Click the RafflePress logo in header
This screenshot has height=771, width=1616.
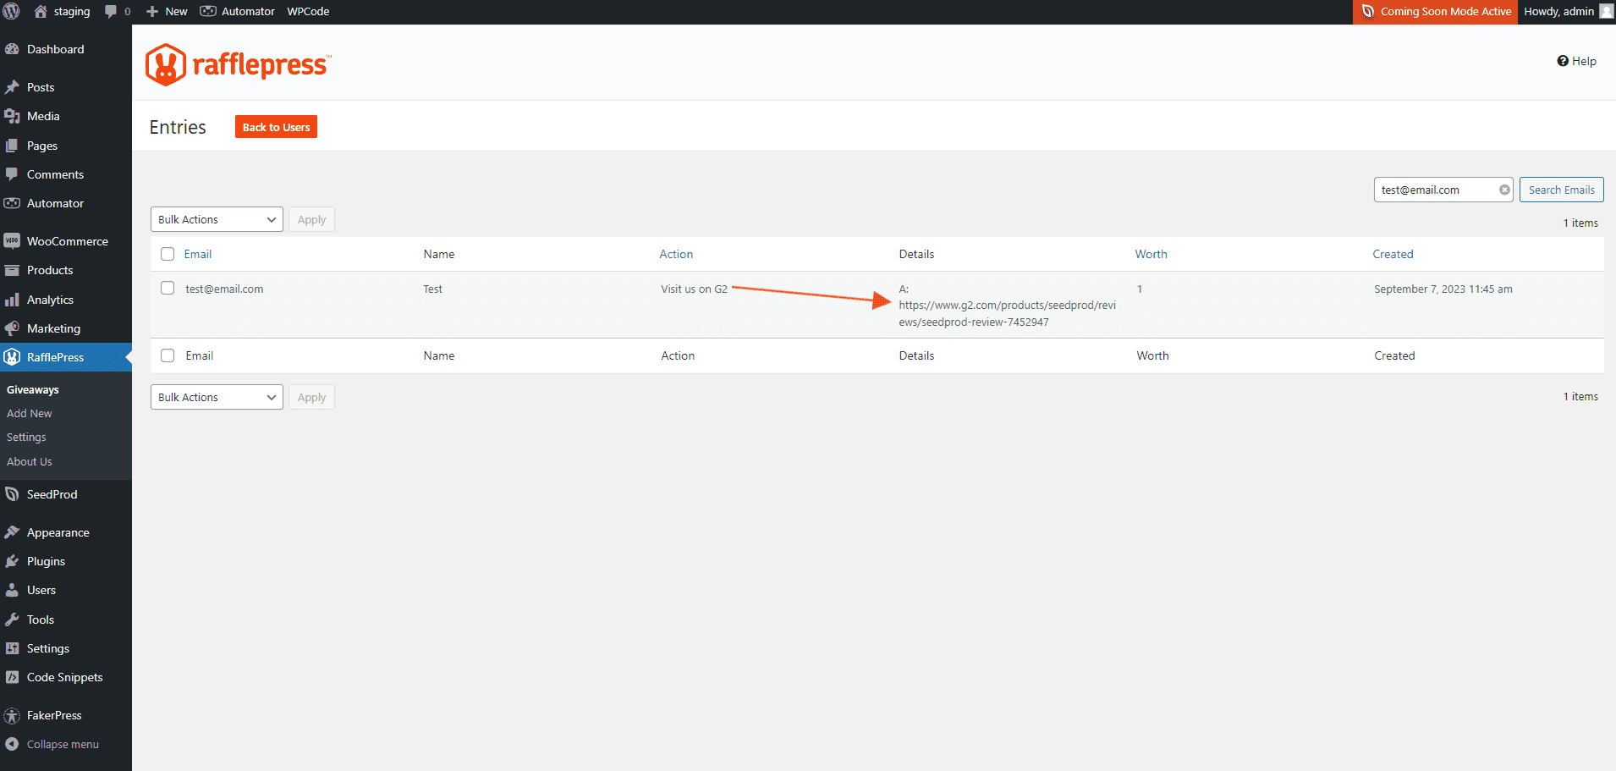[x=239, y=64]
